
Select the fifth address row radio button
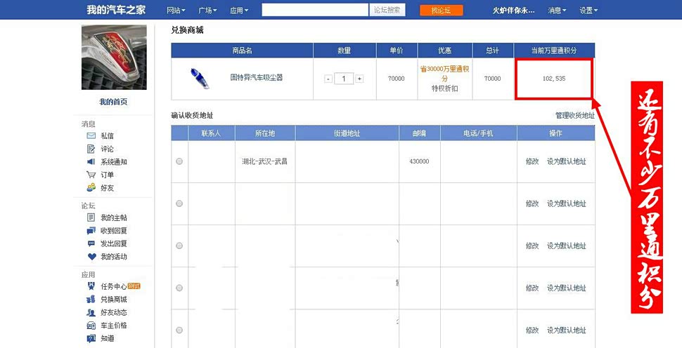179,330
